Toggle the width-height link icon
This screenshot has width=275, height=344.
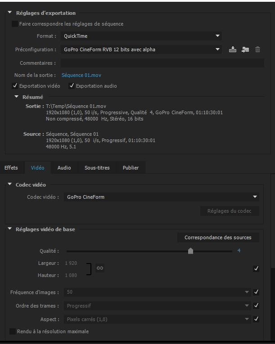pos(100,268)
